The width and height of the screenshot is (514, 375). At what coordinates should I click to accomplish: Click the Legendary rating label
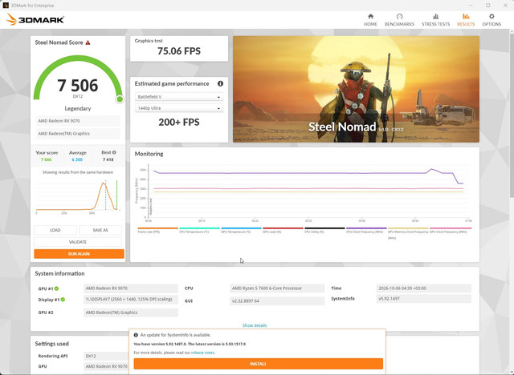(78, 108)
